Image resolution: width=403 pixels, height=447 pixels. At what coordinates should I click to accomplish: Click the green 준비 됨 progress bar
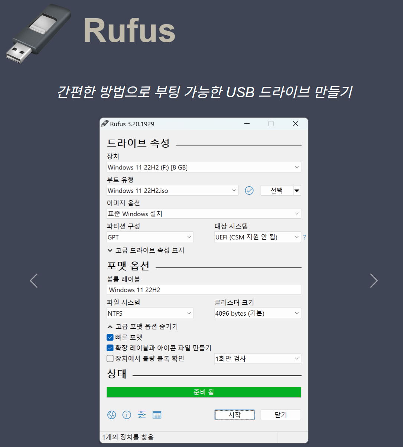[x=204, y=392]
